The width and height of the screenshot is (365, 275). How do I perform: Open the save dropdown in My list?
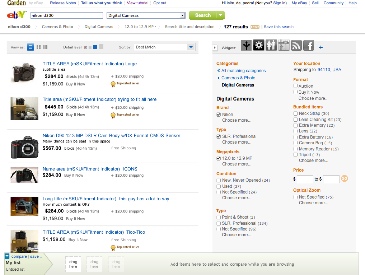36,256
